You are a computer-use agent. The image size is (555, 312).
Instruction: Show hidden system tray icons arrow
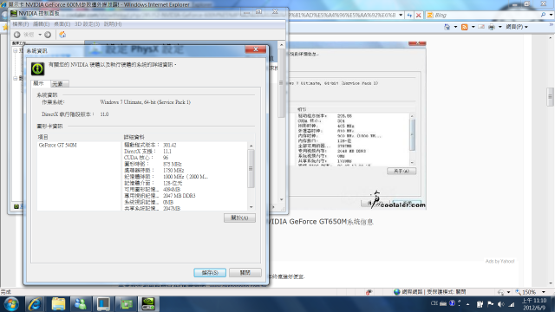[468, 304]
